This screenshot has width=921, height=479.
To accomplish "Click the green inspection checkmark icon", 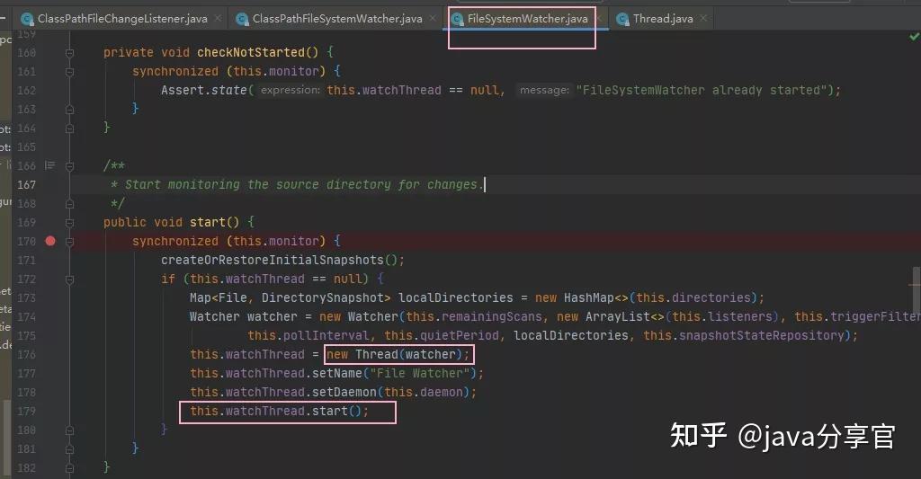I will coord(914,37).
